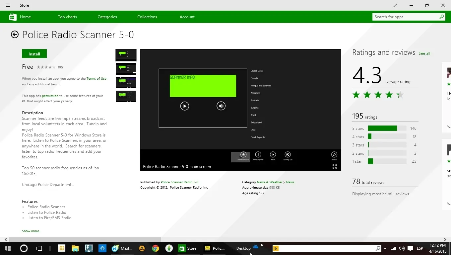Switch to the Polic... taskbar window

215,248
